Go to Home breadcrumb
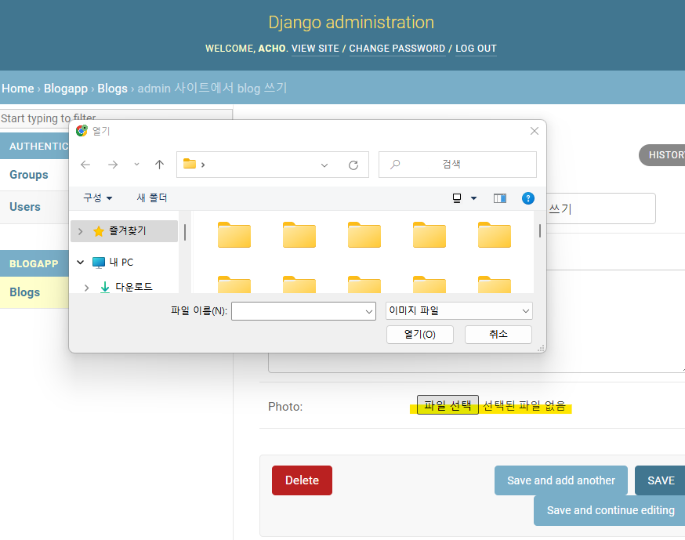This screenshot has height=540, width=685. tap(18, 89)
